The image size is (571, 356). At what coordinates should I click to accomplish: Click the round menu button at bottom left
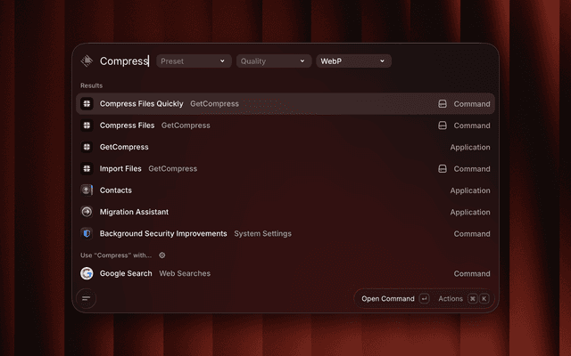[87, 299]
